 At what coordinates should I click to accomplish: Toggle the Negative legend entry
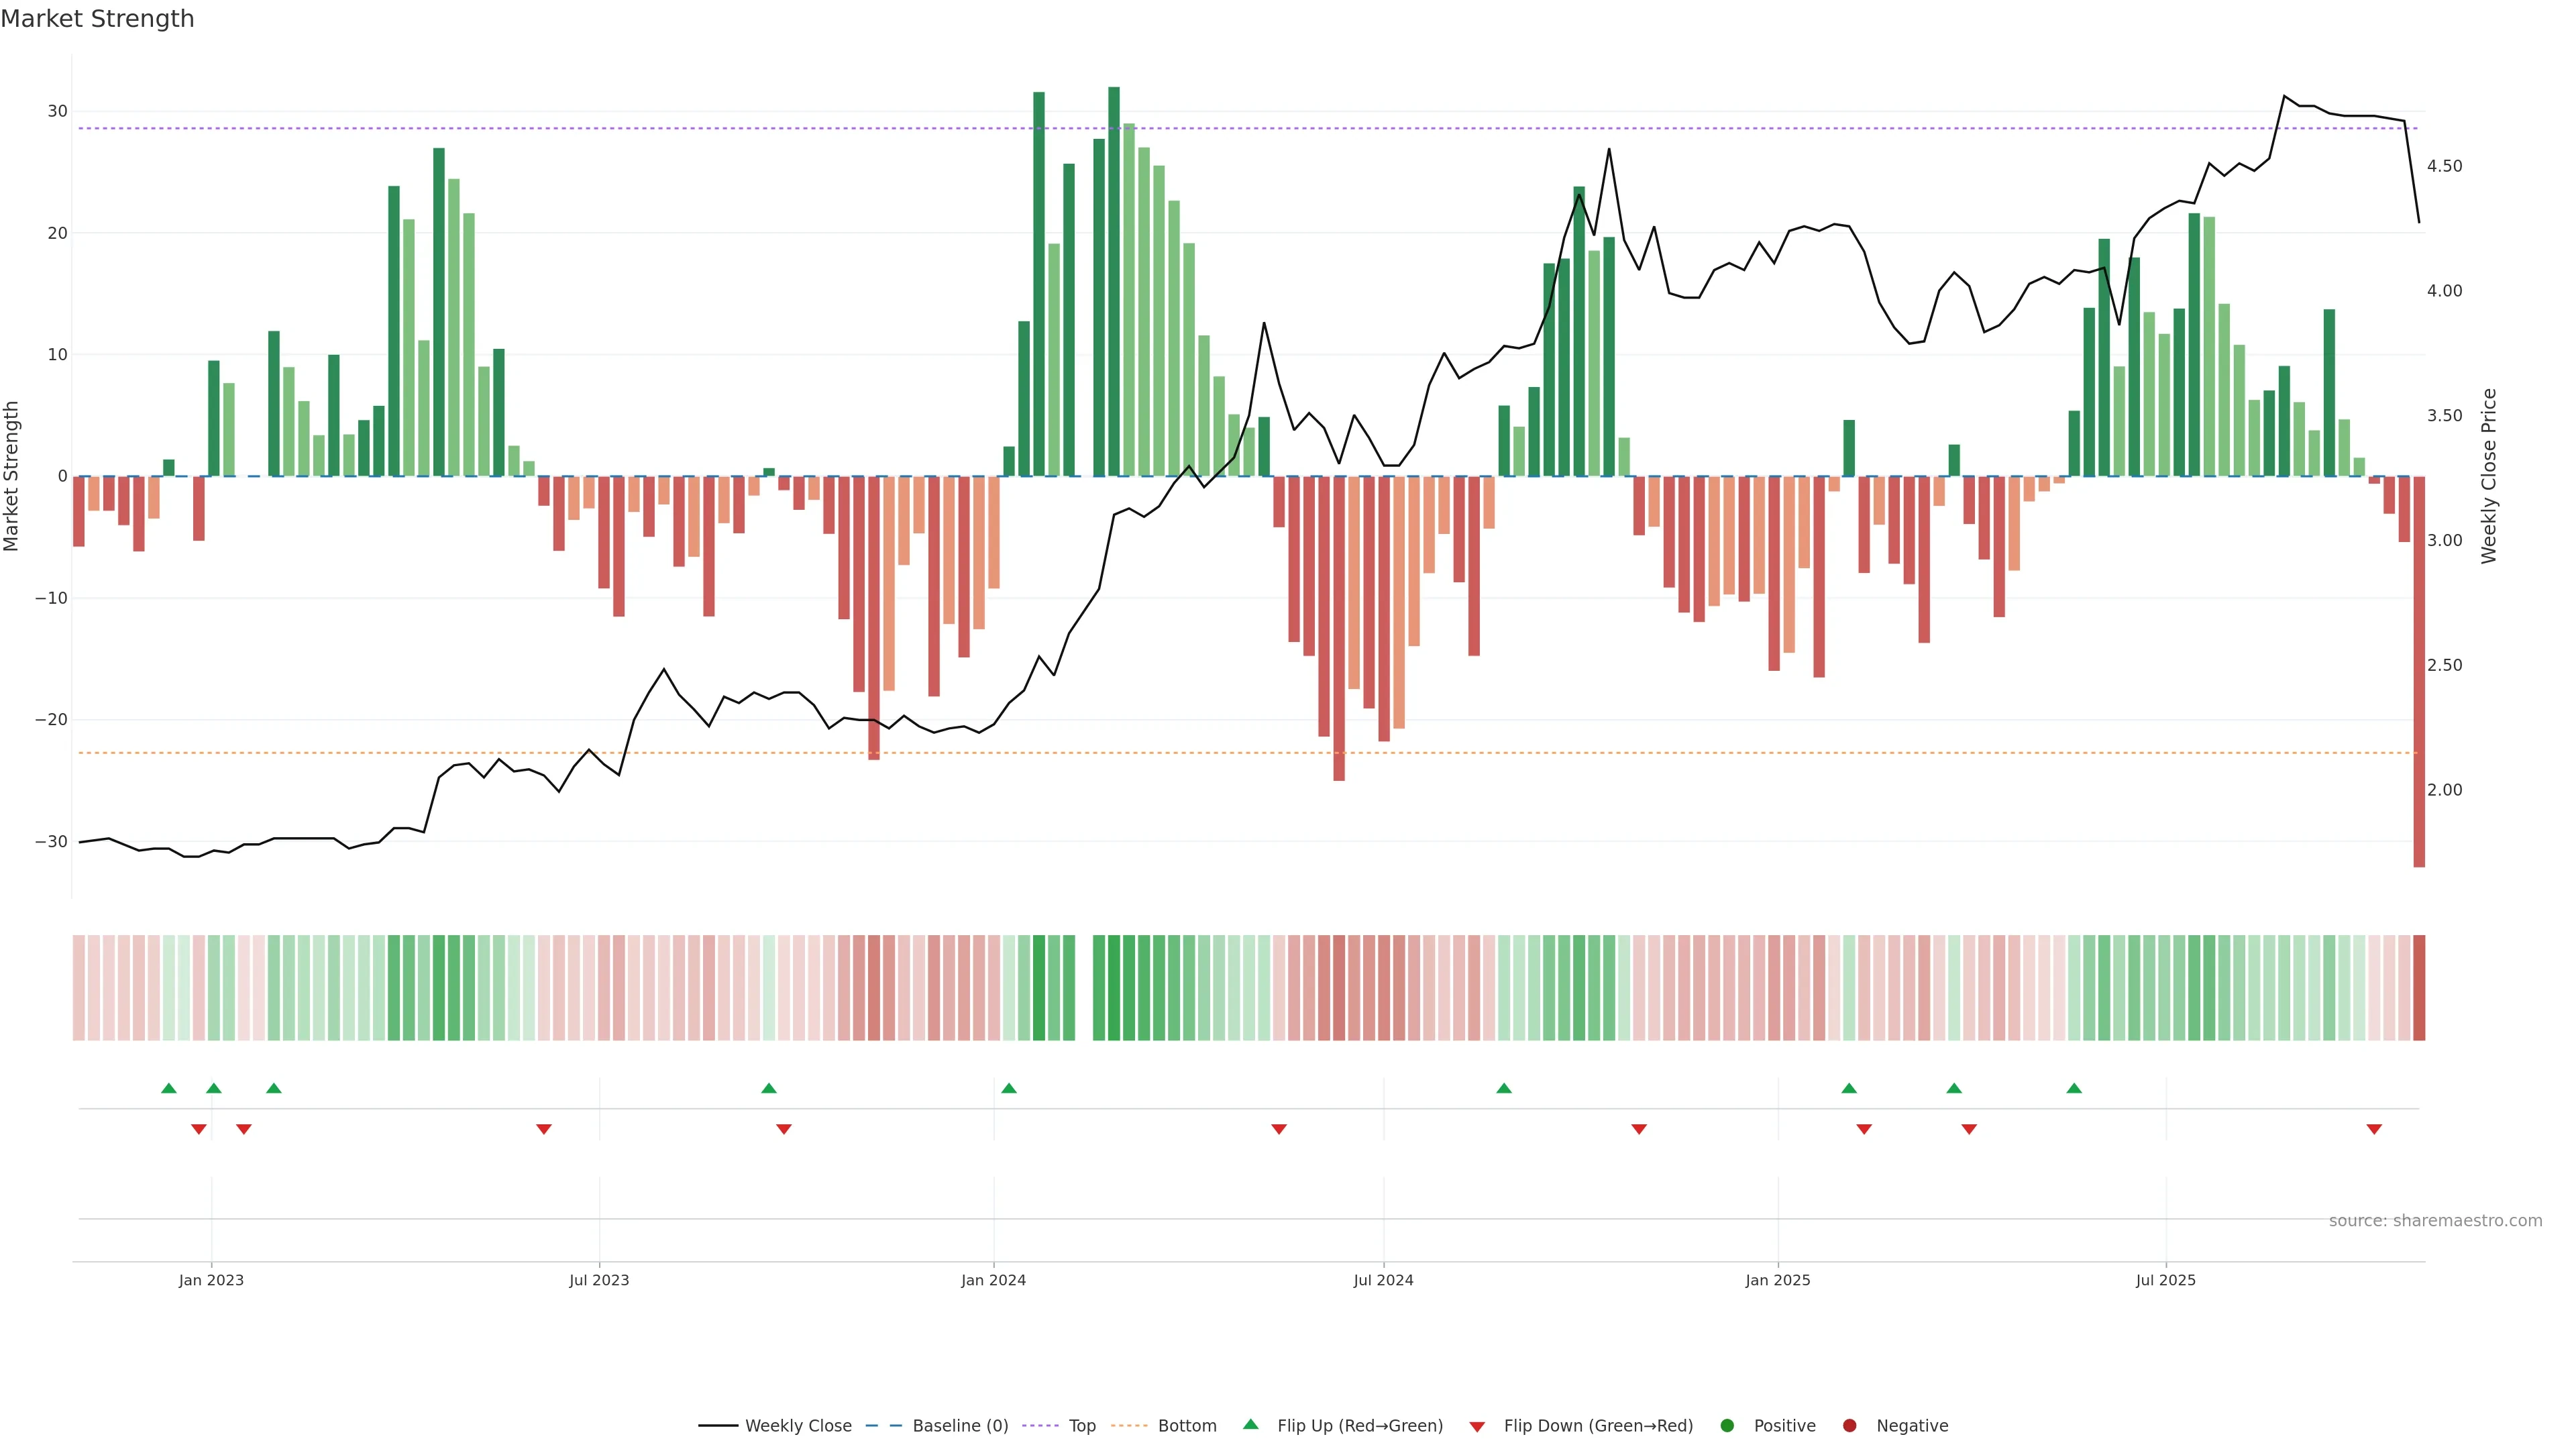click(1911, 1426)
